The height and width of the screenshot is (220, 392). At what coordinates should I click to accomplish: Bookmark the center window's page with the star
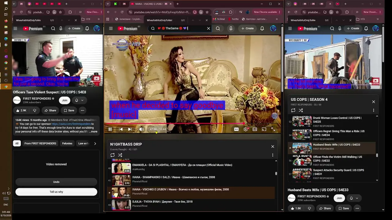pos(207,12)
